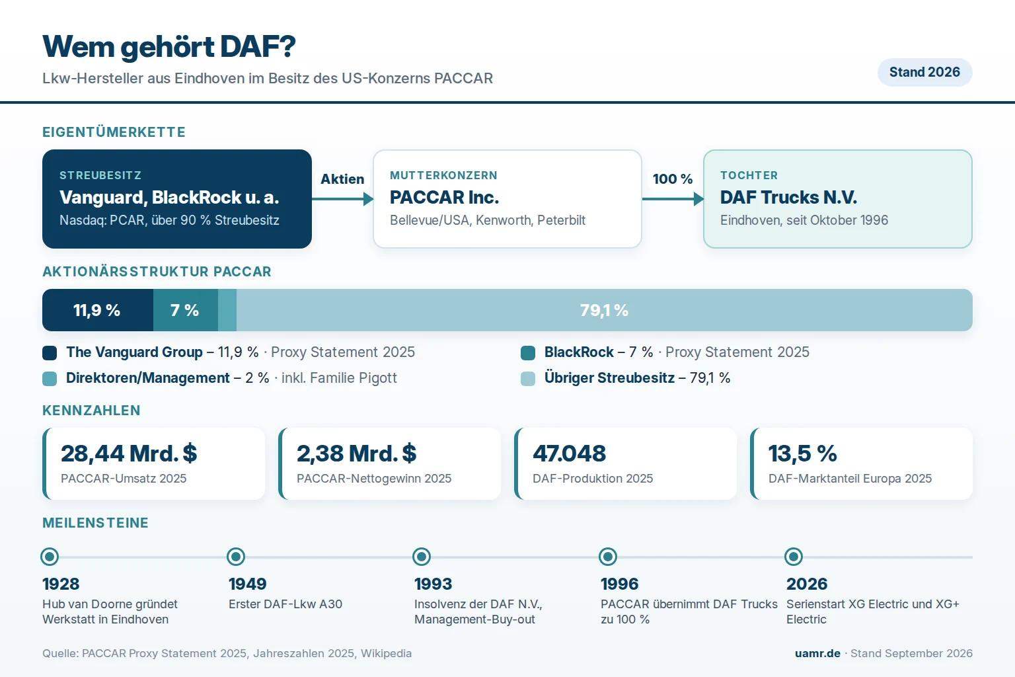Click the year 1996 heading

point(620,584)
